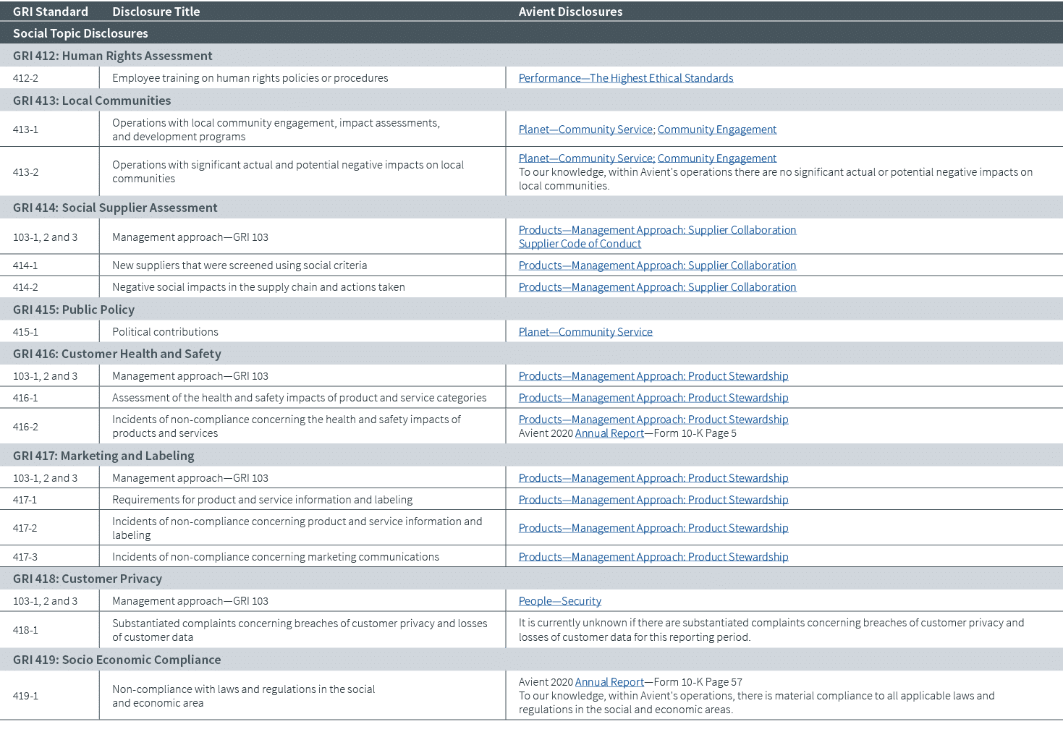Click Planet—Community Service link for Political contributions
The height and width of the screenshot is (732, 1063).
(585, 332)
